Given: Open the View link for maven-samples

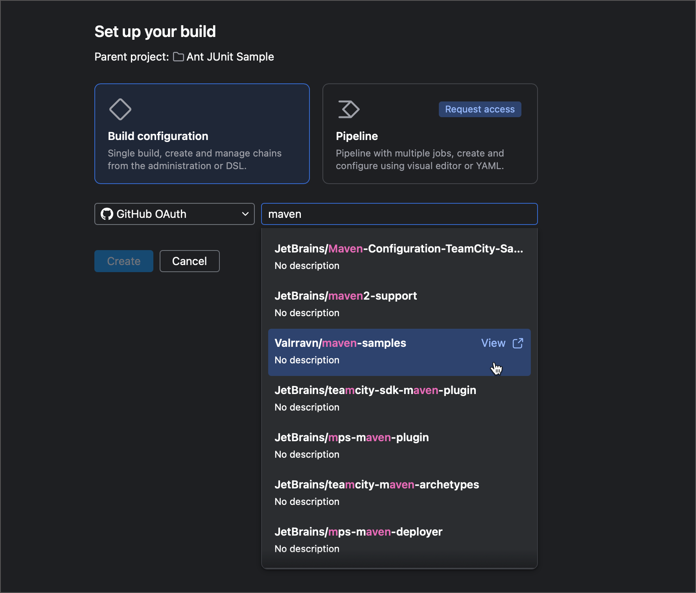Looking at the screenshot, I should click(x=493, y=343).
